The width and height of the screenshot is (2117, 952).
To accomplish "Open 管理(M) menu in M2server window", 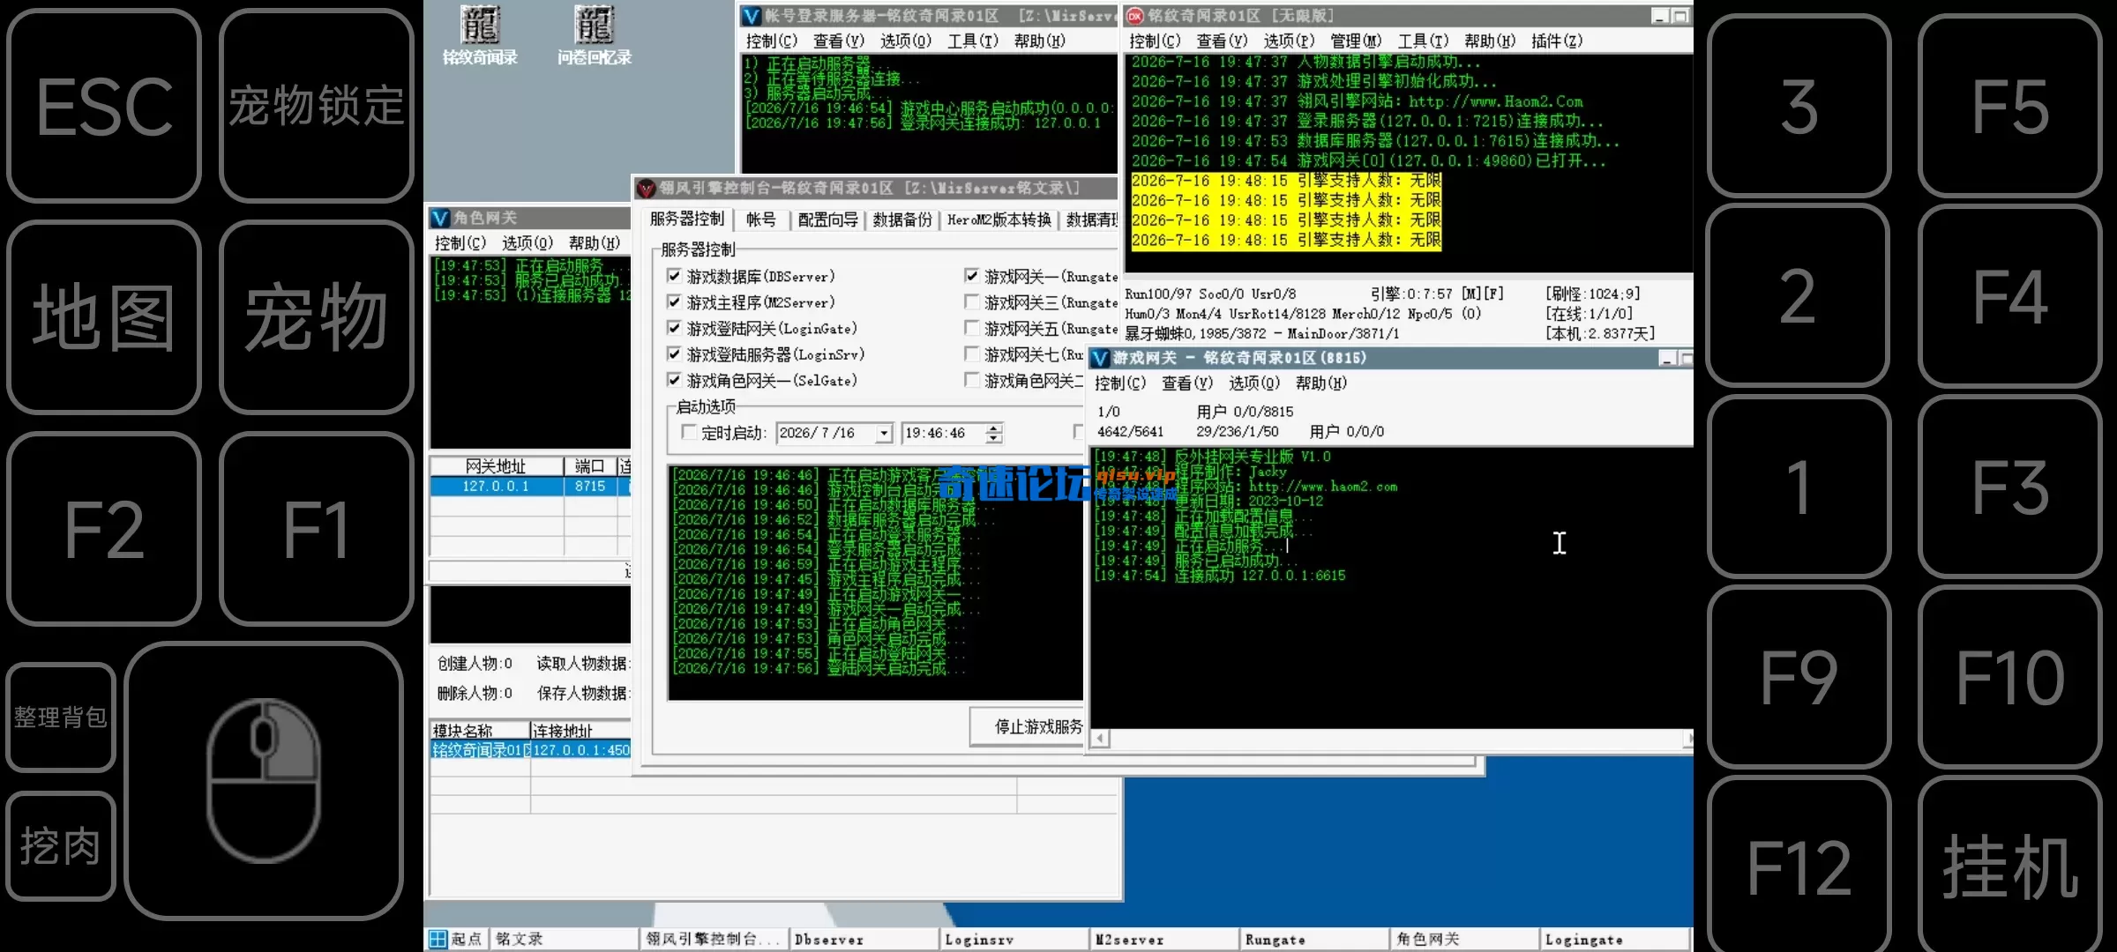I will [1356, 41].
